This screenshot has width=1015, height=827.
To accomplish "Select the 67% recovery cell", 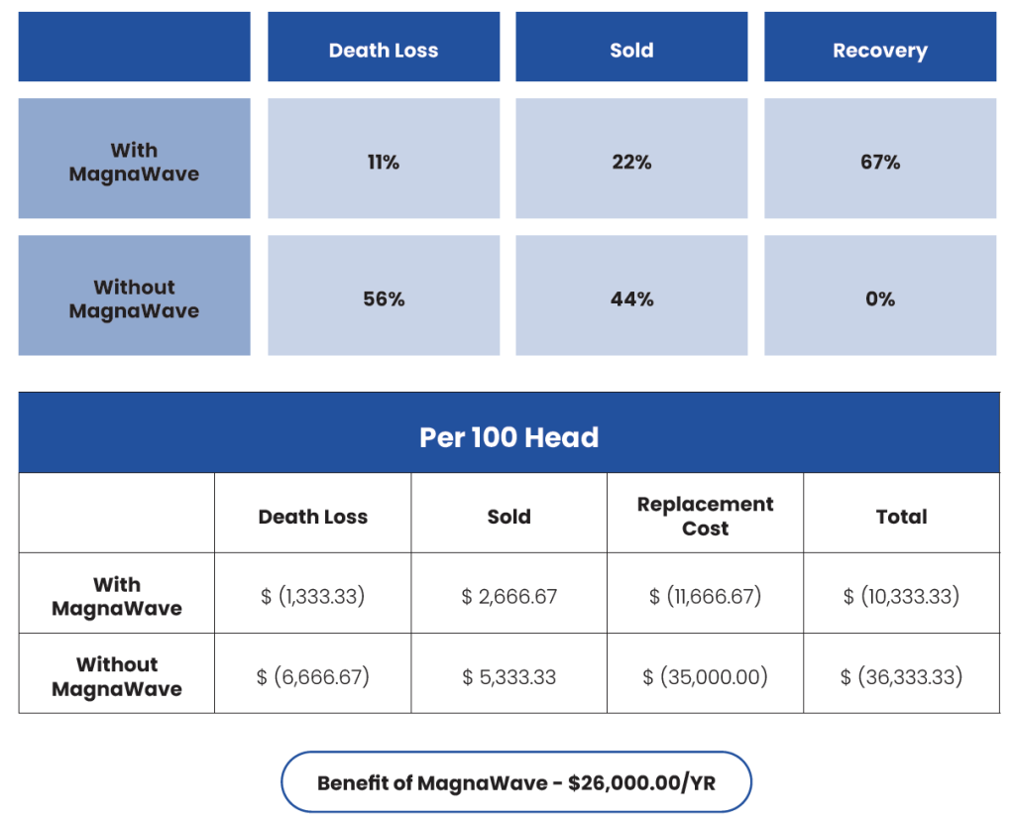I will [x=879, y=158].
